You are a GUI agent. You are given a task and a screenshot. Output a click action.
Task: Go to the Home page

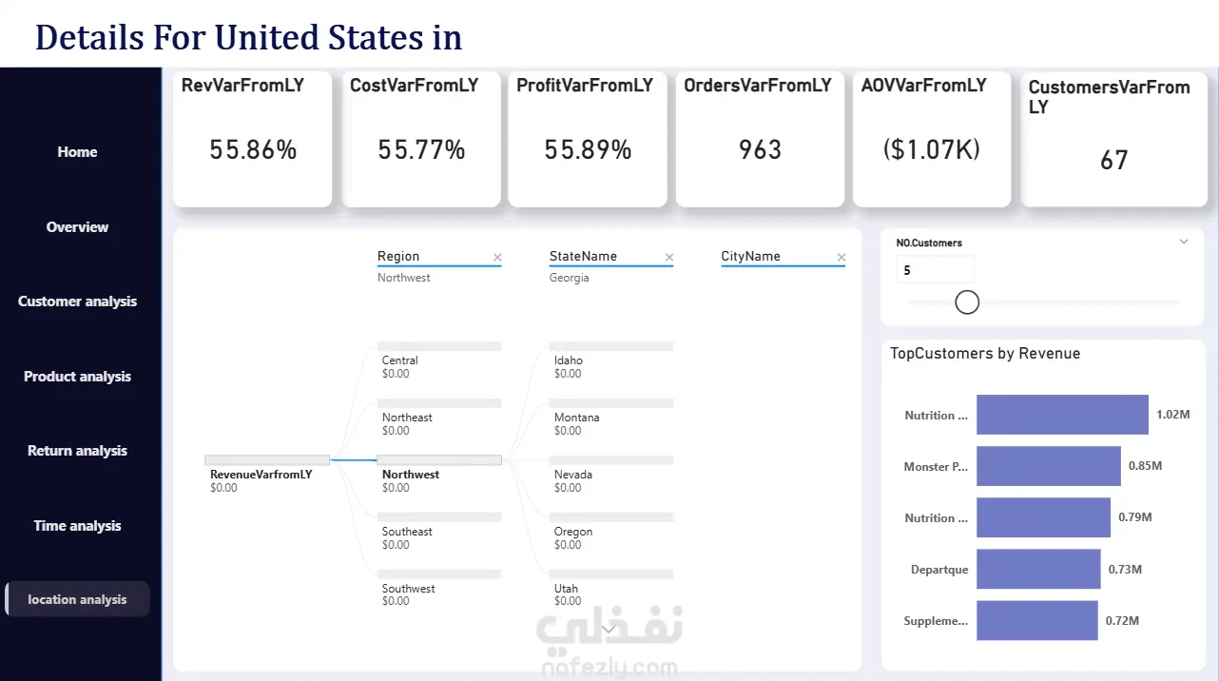point(77,152)
